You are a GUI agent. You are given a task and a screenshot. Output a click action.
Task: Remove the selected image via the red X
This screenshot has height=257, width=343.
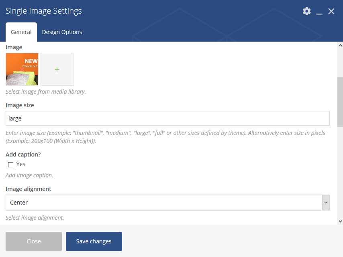22,69
